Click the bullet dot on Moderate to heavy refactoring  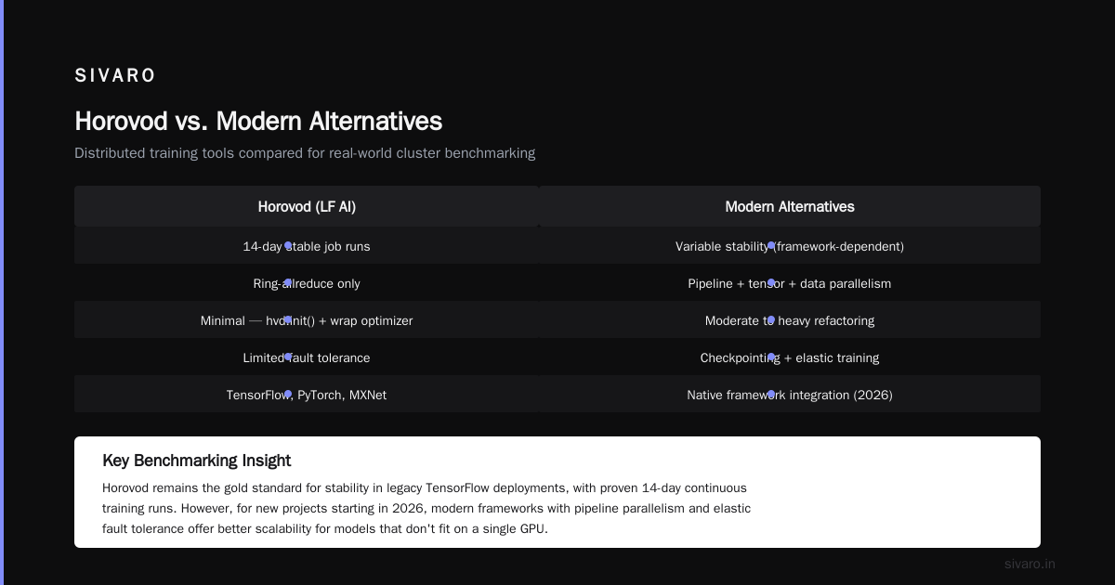(x=771, y=320)
